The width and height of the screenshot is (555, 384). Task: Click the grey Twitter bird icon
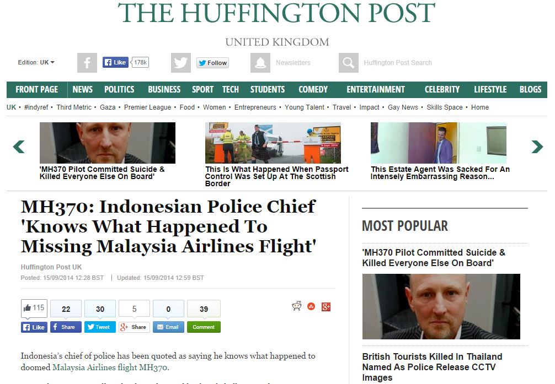pyautogui.click(x=181, y=63)
